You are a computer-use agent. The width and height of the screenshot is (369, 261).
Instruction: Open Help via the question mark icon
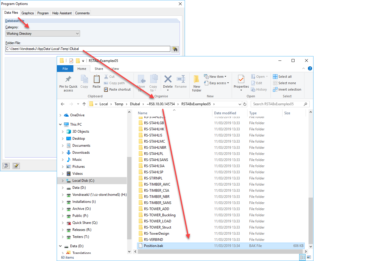6,166
